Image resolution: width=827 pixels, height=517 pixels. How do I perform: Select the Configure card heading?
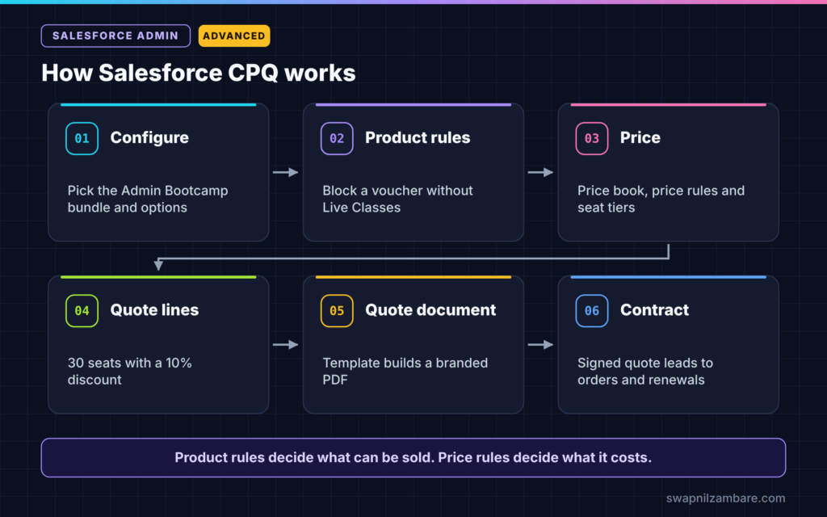(x=149, y=137)
